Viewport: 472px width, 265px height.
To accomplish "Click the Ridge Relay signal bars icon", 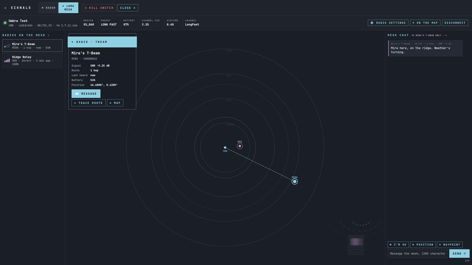I will [7, 60].
